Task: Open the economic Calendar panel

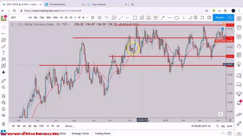Action: tap(239, 55)
